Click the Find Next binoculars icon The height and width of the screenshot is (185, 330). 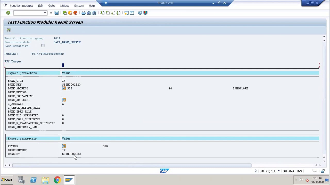(94, 13)
